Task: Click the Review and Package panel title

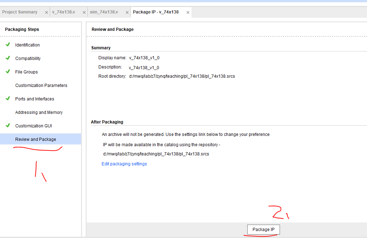Action: [112, 29]
